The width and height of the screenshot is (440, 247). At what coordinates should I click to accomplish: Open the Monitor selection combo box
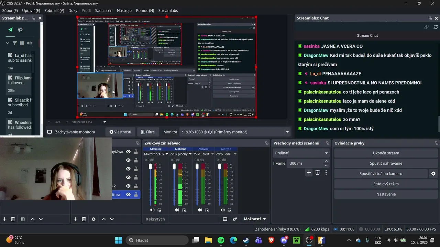point(235,132)
